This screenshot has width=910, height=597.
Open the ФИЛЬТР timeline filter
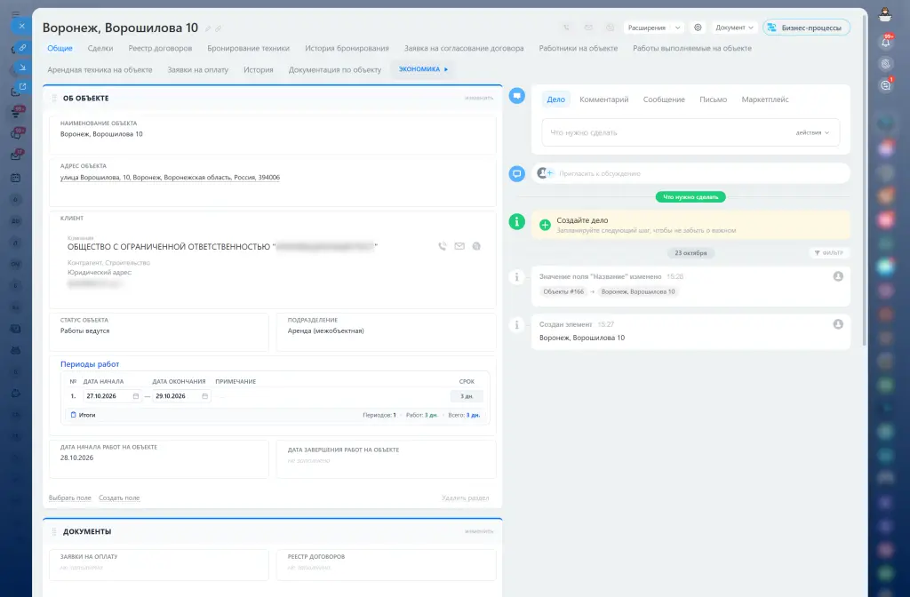tap(829, 253)
